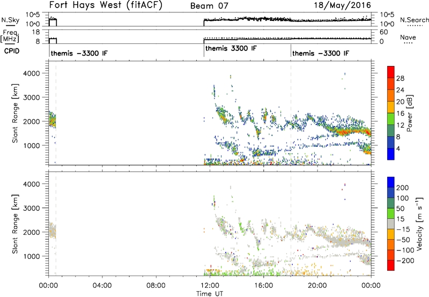This screenshot has width=429, height=297.
Task: Click the 'CPID' row label
Action: pos(12,51)
